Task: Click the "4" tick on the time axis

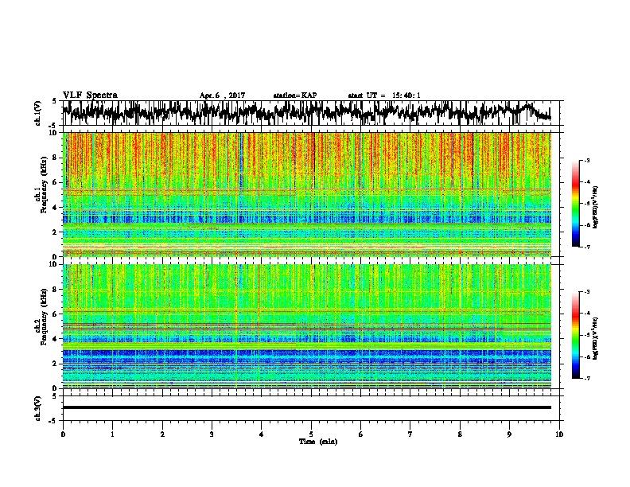Action: point(261,434)
